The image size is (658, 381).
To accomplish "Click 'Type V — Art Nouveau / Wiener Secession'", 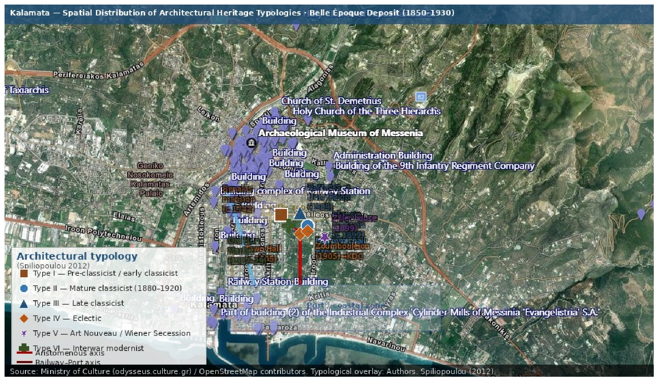I will (112, 333).
